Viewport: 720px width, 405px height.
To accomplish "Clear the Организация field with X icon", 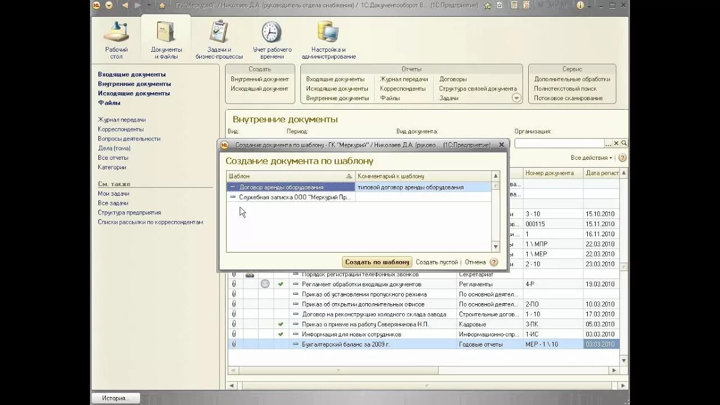I will pos(616,143).
